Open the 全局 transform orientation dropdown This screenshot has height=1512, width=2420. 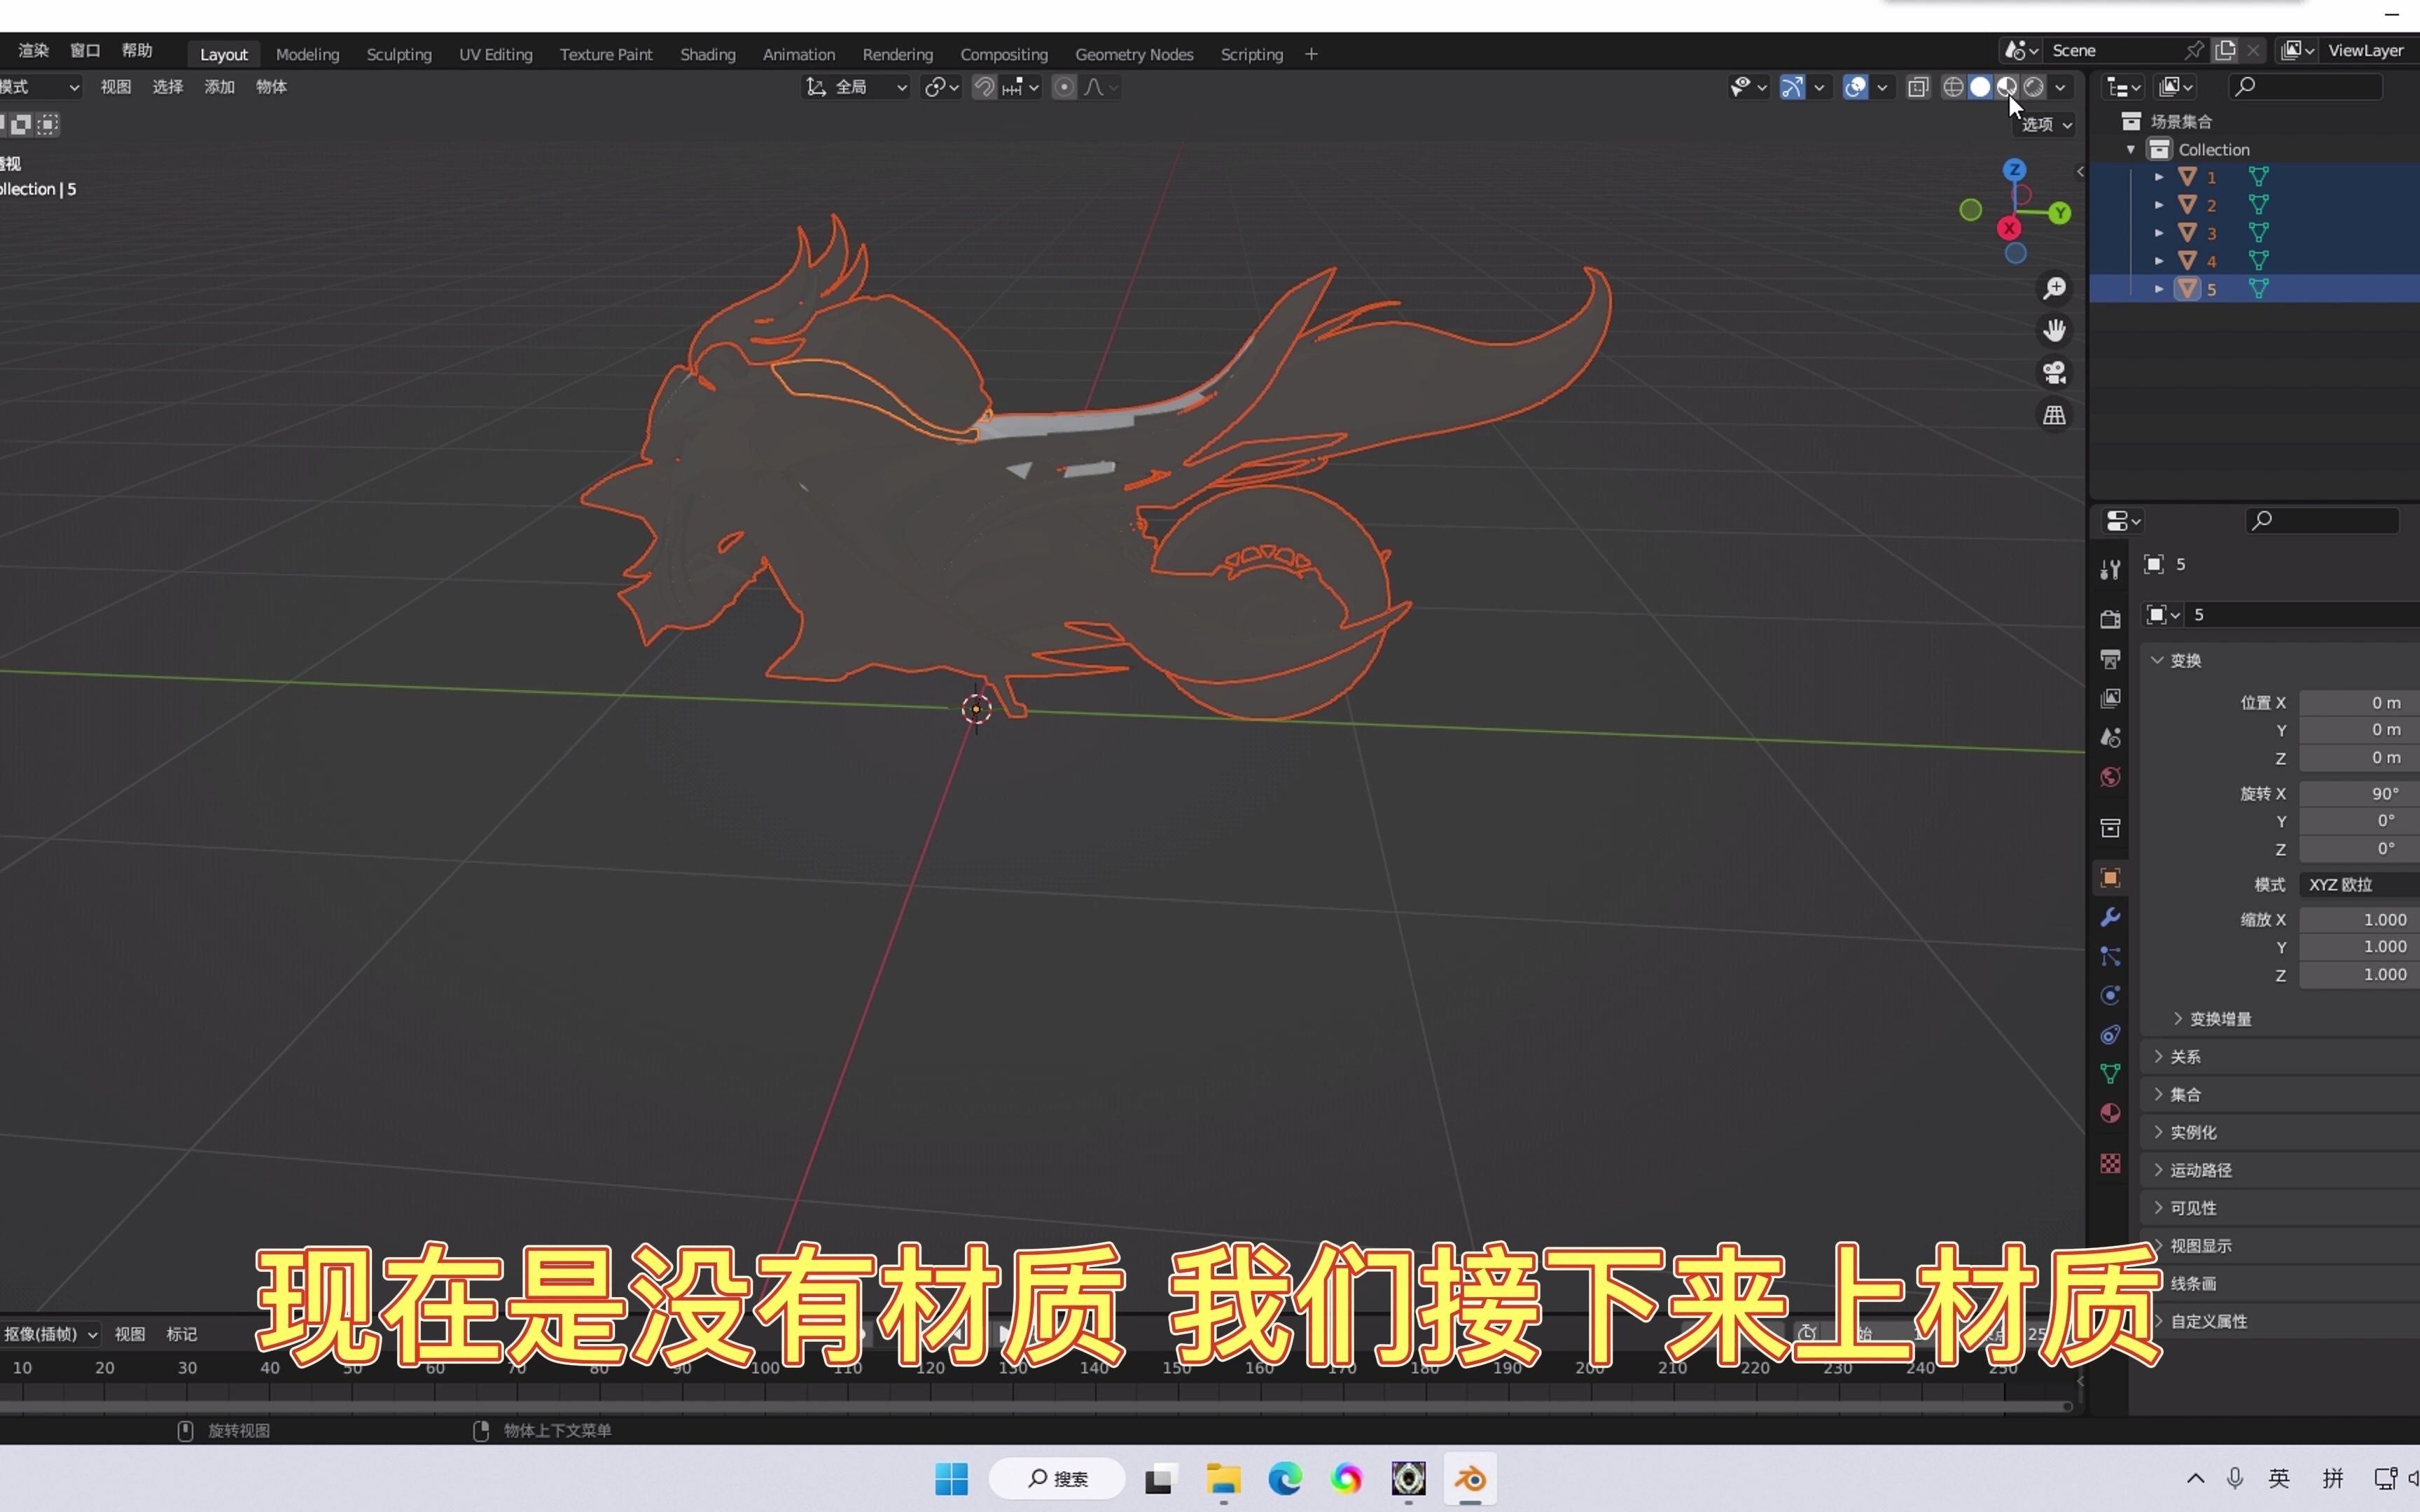856,87
